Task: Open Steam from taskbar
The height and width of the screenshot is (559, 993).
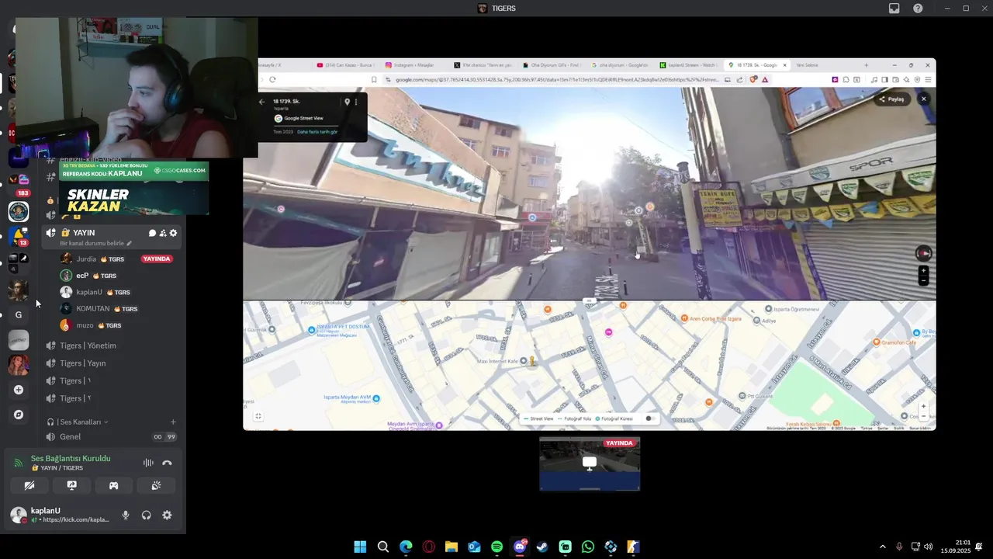Action: click(542, 547)
